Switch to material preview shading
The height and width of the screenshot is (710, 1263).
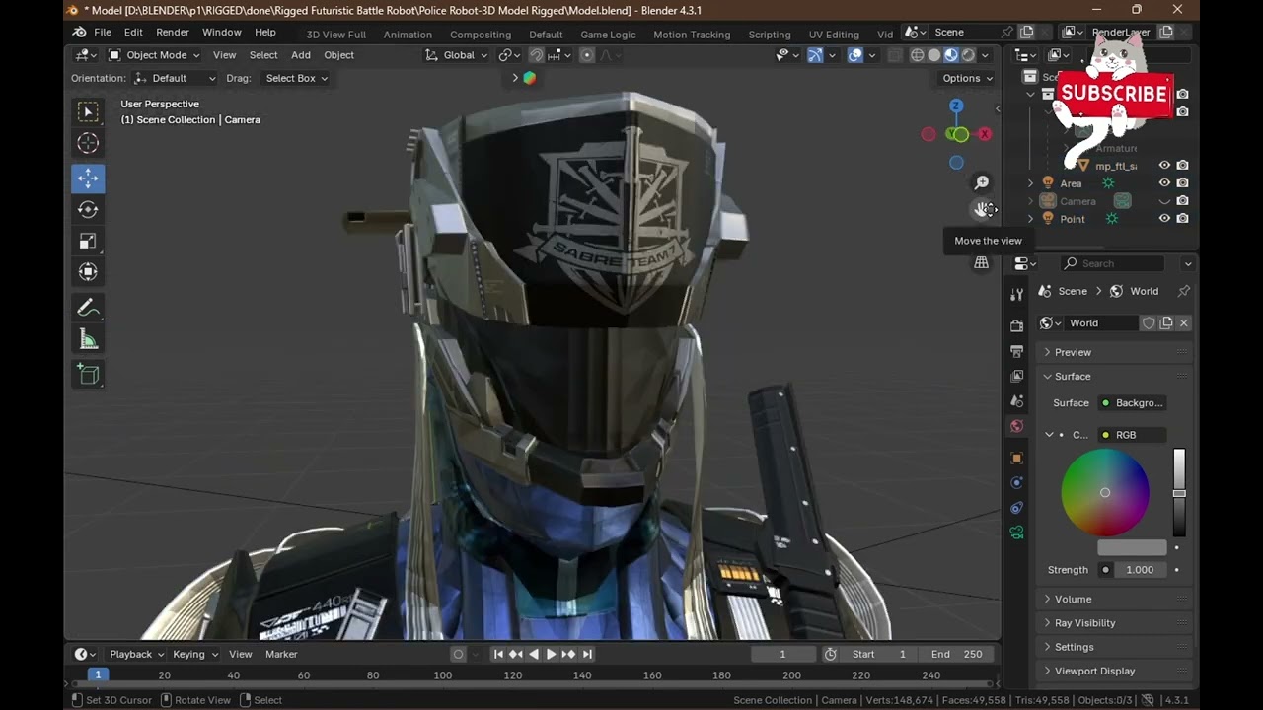(x=951, y=55)
